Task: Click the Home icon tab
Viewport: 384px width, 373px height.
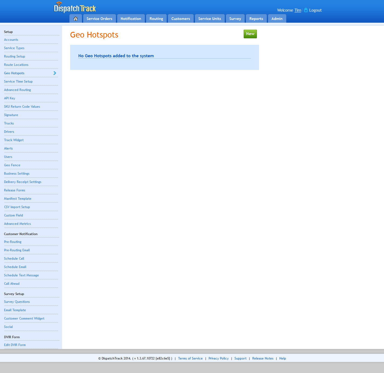Action: (x=76, y=19)
